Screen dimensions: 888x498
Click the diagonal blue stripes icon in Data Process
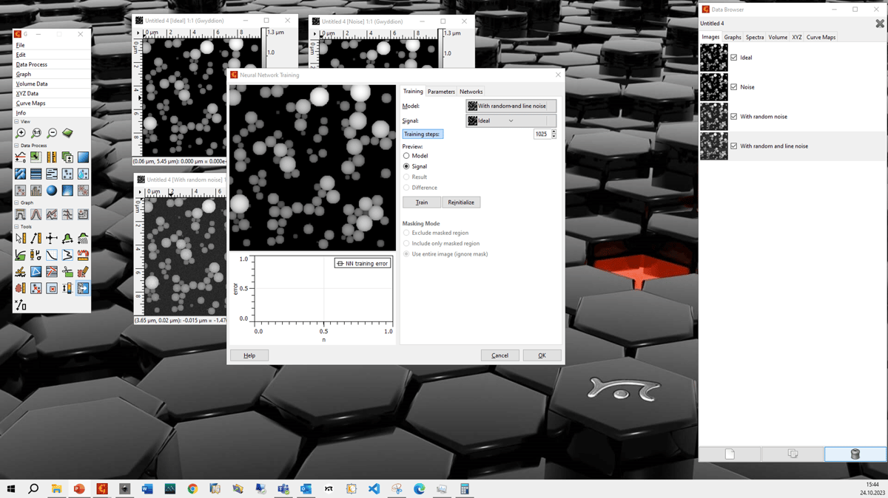[x=21, y=174]
